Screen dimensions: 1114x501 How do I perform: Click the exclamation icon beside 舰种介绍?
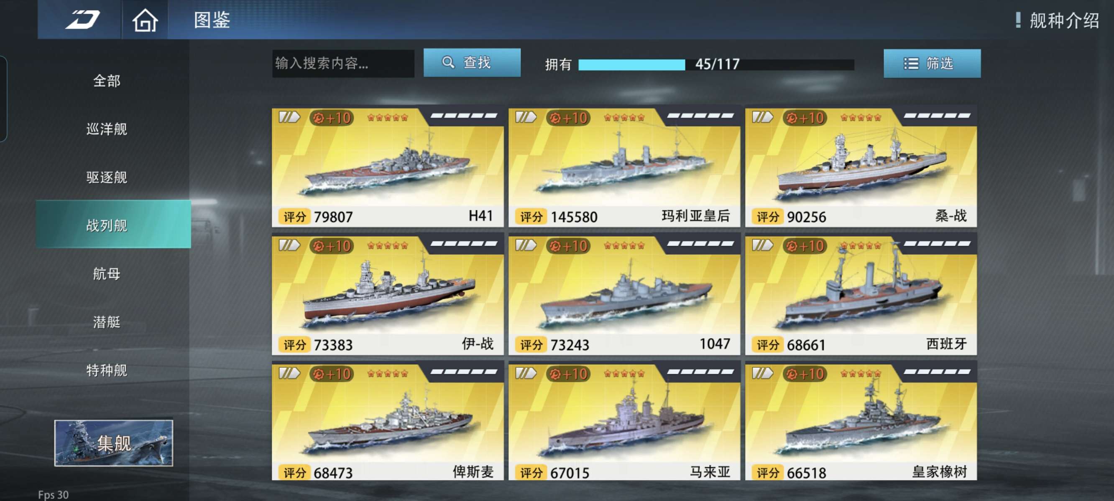(1018, 20)
